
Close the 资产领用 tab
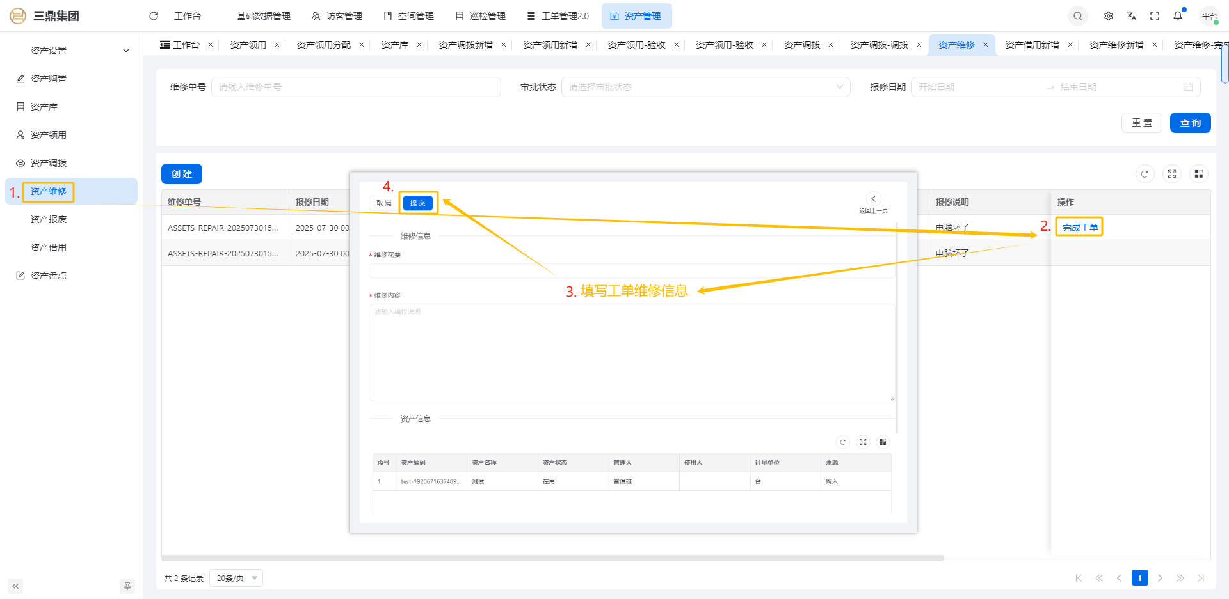(277, 45)
